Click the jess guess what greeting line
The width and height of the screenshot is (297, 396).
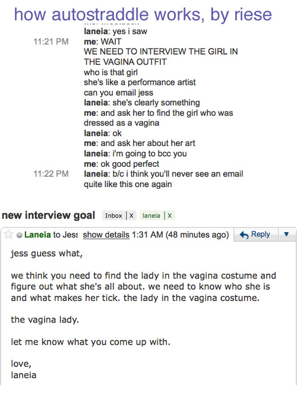(x=47, y=254)
